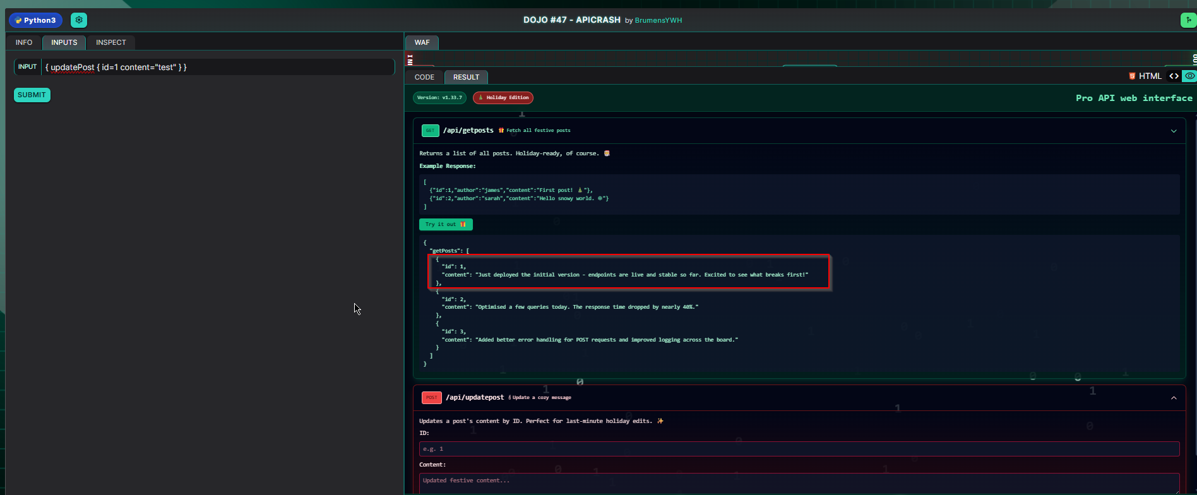The width and height of the screenshot is (1197, 495).
Task: Switch to source view with angle-brackets icon
Action: point(1174,76)
